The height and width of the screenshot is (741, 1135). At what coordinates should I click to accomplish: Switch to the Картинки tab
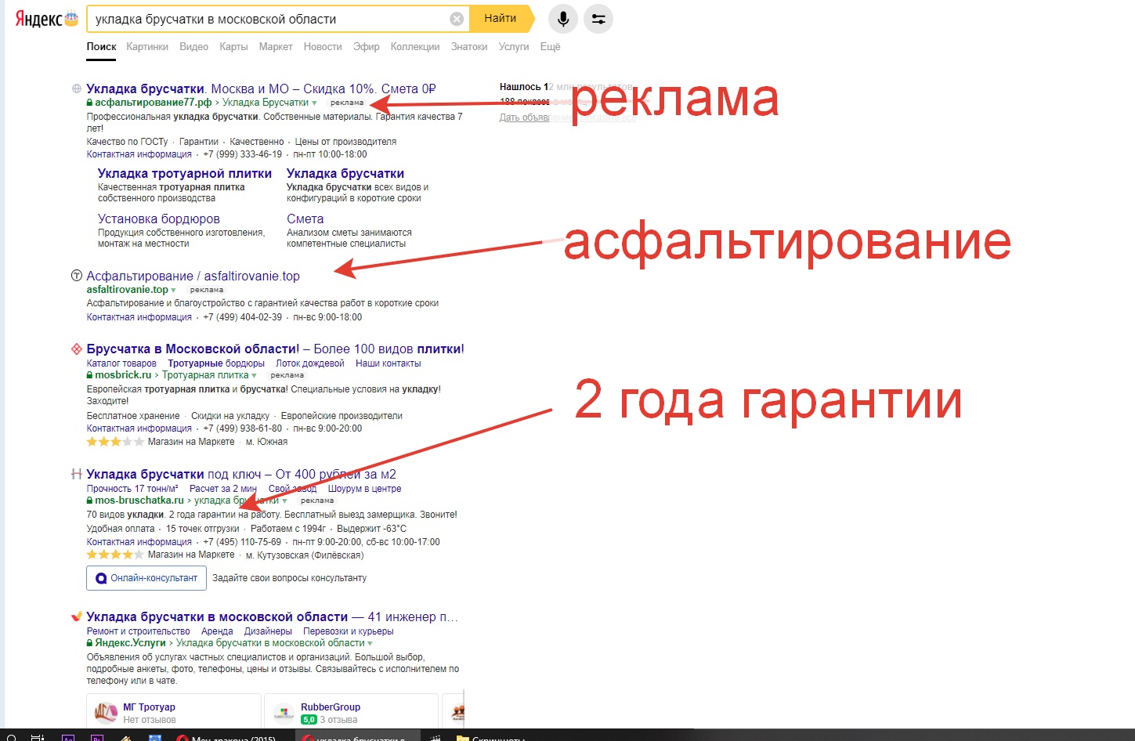[x=147, y=47]
